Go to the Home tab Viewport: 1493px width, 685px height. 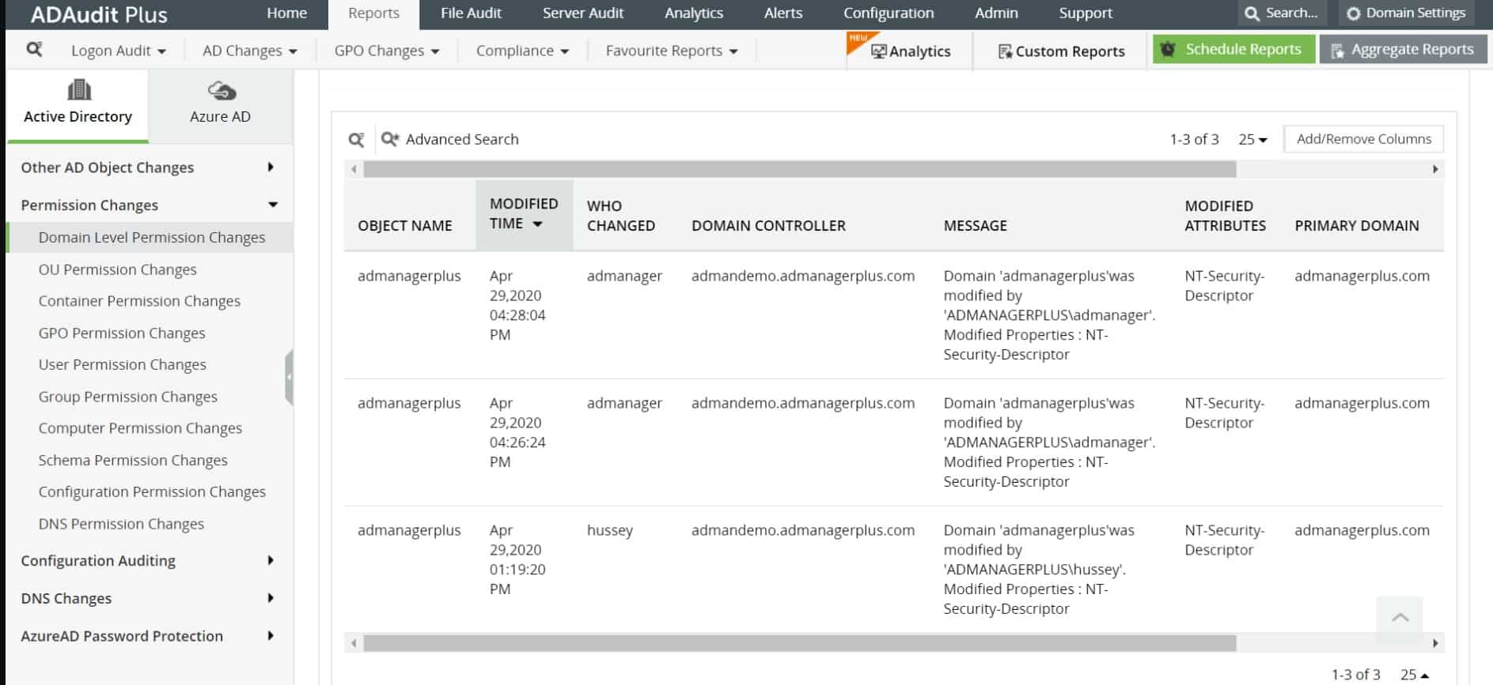pyautogui.click(x=286, y=13)
